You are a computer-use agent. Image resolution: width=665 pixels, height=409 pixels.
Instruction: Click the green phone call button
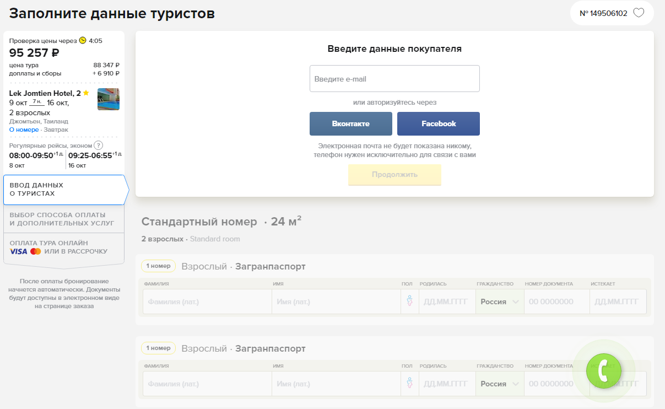[x=603, y=370]
